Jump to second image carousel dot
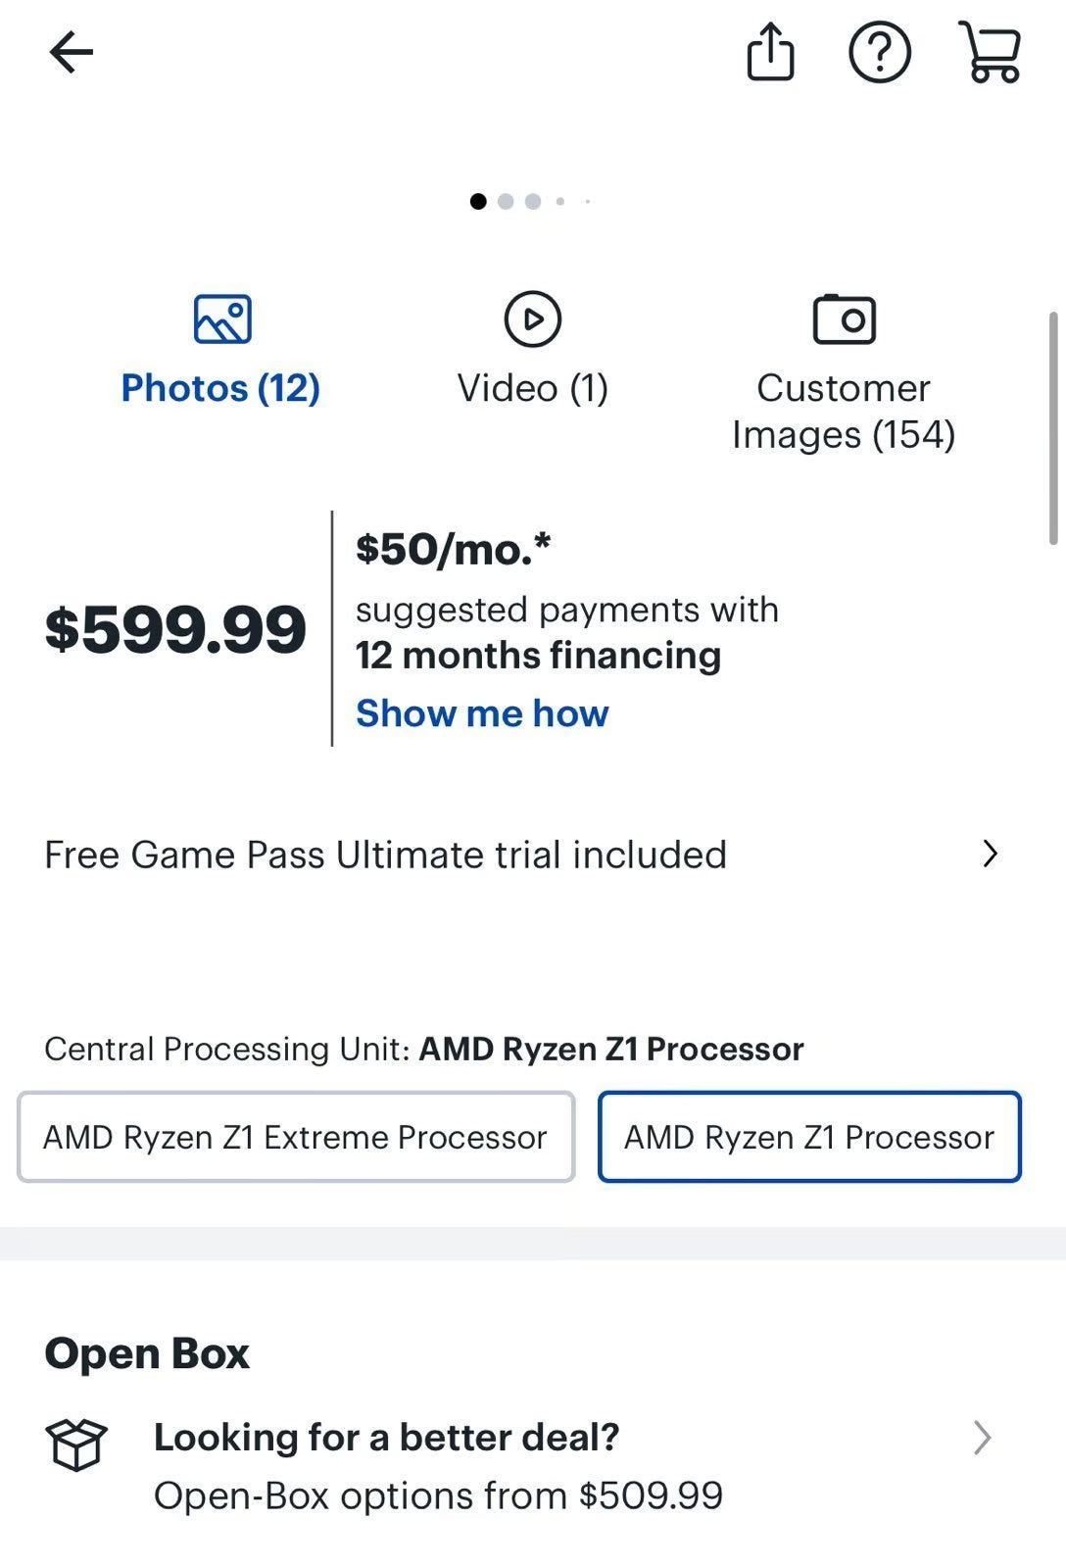The width and height of the screenshot is (1066, 1568). pos(506,202)
